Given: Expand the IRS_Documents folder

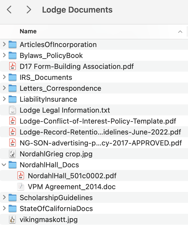Looking at the screenshot, I should (x=4, y=77).
